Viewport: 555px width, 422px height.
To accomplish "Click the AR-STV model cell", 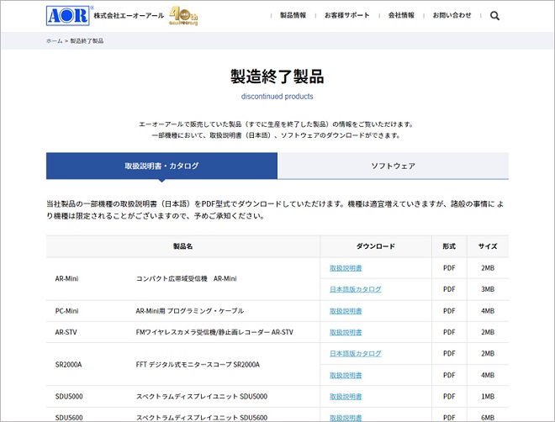I will (66, 333).
